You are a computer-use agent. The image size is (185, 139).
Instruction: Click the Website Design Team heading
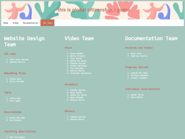[x=24, y=42]
